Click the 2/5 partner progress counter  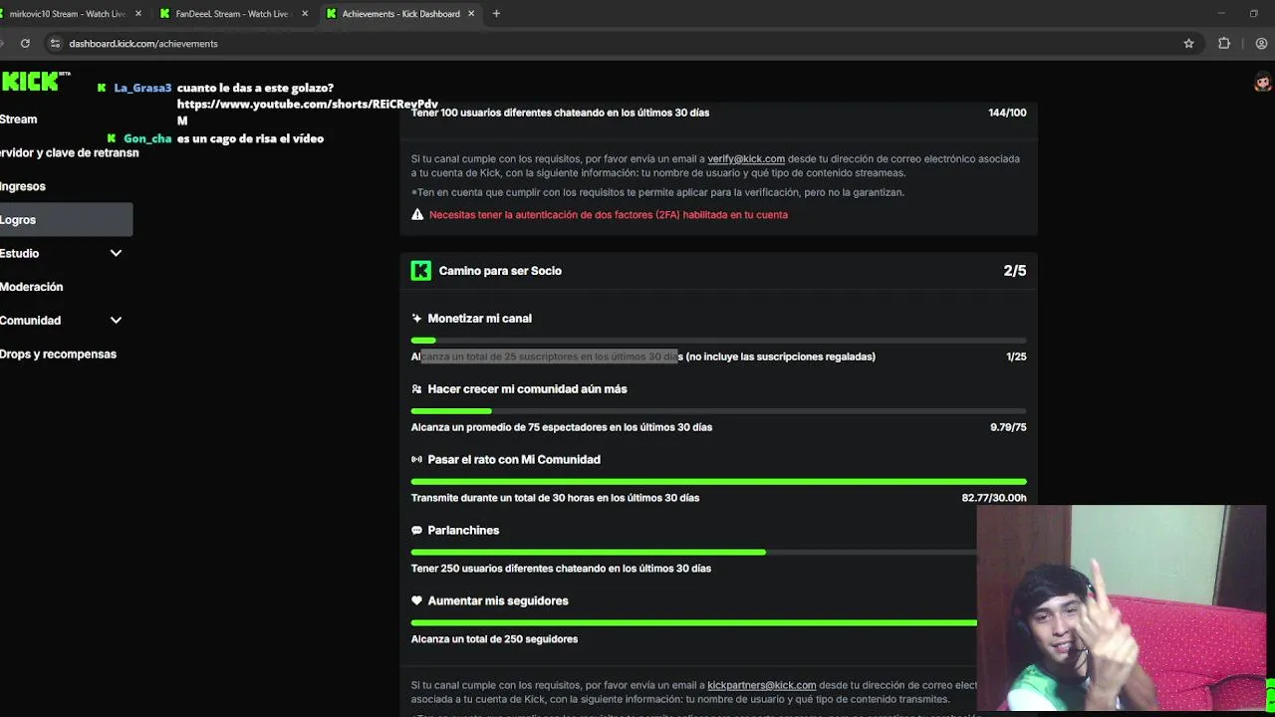pyautogui.click(x=1014, y=271)
